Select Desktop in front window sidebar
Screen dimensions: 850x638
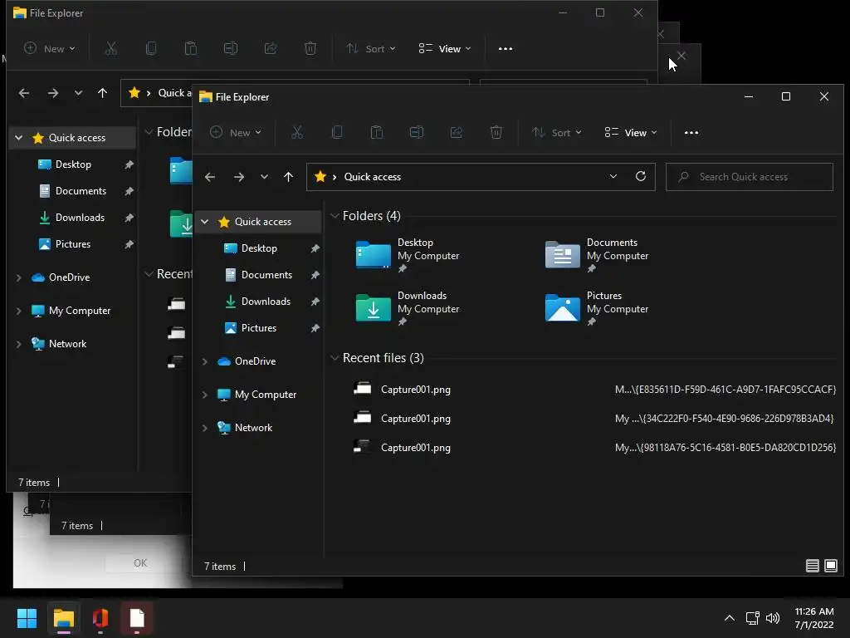point(259,248)
